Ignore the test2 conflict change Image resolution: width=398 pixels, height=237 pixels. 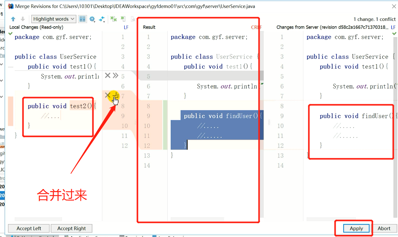[107, 95]
